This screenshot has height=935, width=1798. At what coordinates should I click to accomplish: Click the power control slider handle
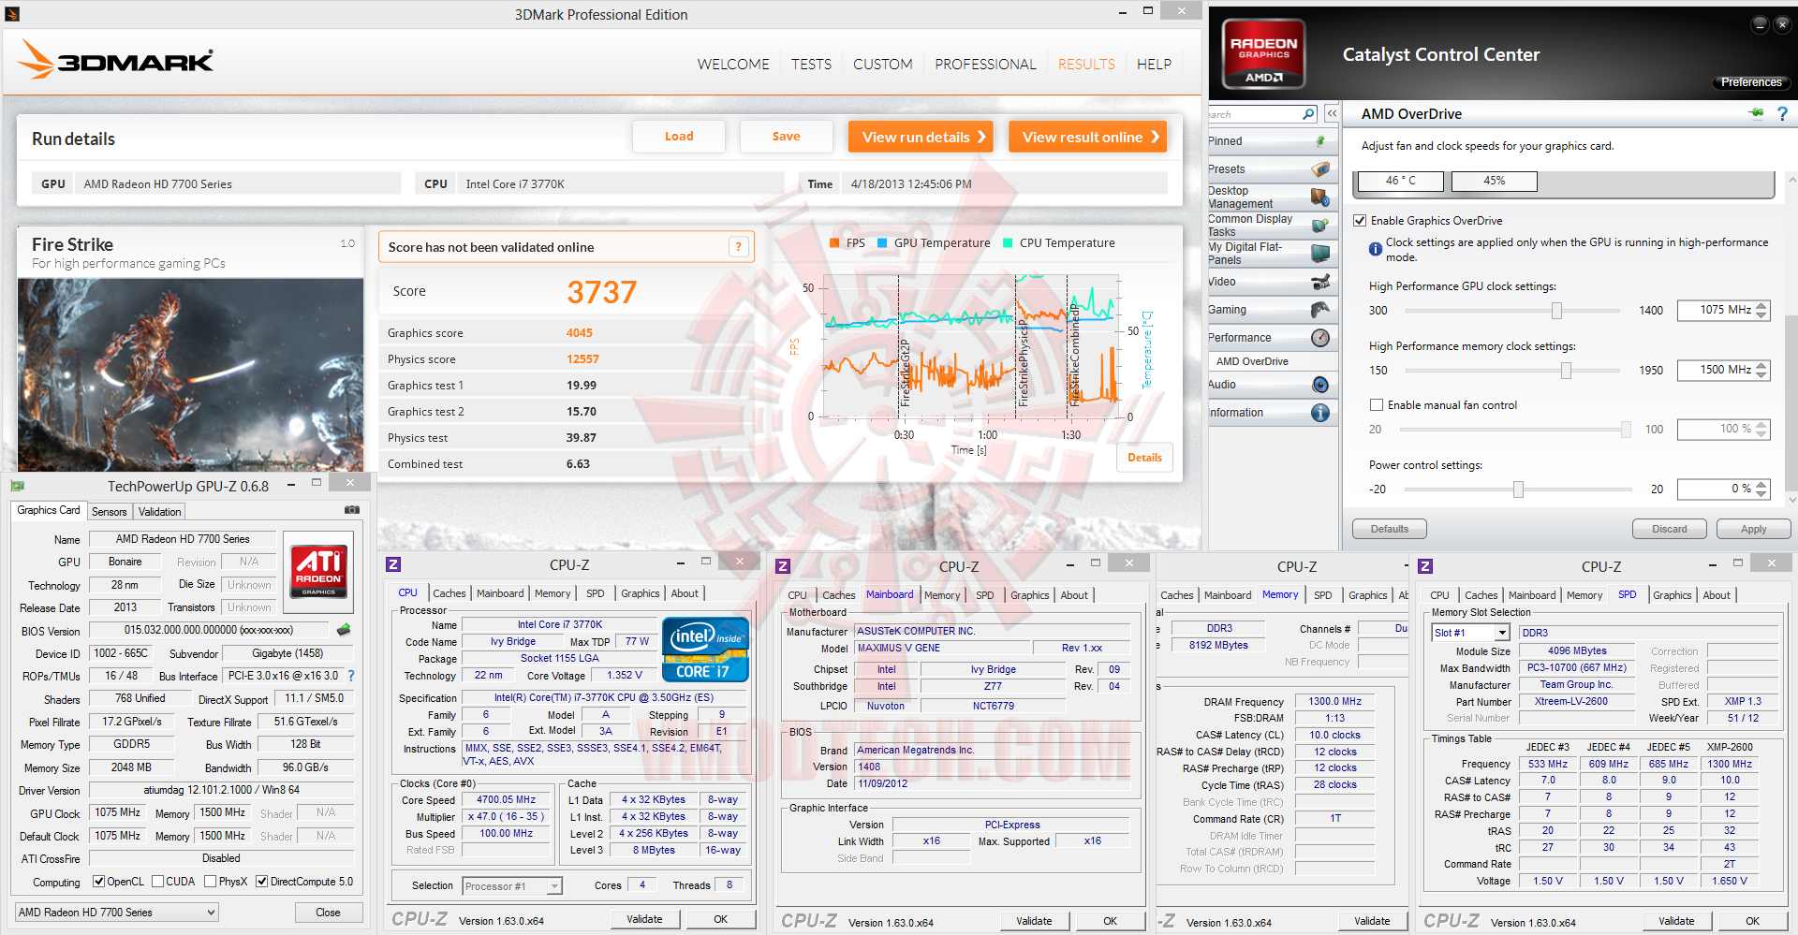[1518, 489]
